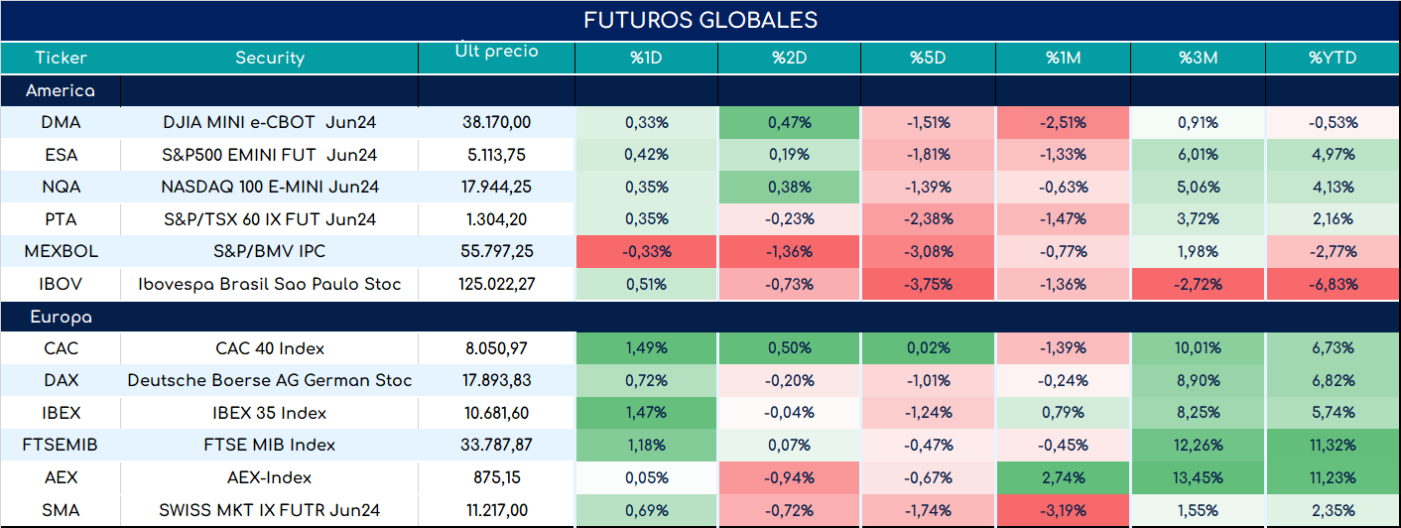The height and width of the screenshot is (528, 1401).
Task: Select S&P500 EMINI FUT Jun24 security cell
Action: coord(270,155)
